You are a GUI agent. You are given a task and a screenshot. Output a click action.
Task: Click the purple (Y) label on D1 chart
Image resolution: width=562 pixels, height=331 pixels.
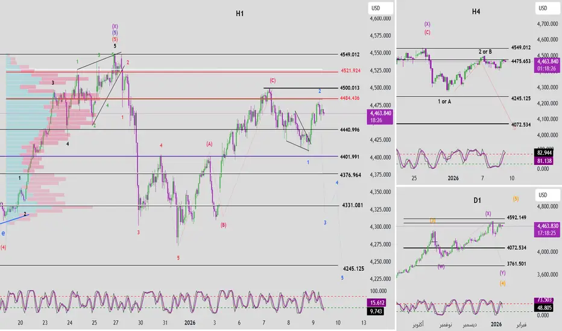coord(502,273)
